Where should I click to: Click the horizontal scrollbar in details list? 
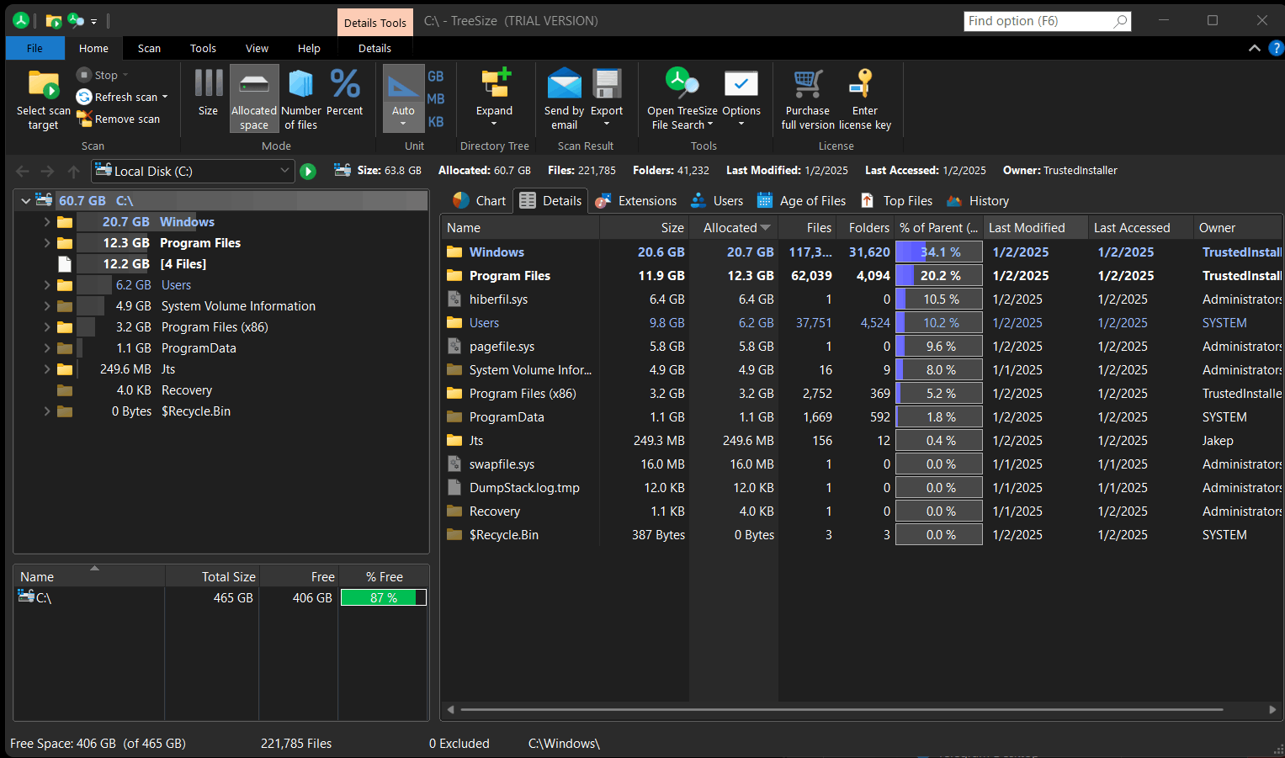coord(840,710)
